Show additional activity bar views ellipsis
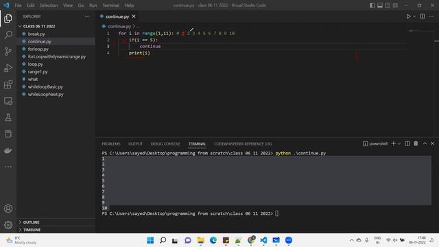The image size is (439, 247). pyautogui.click(x=8, y=167)
